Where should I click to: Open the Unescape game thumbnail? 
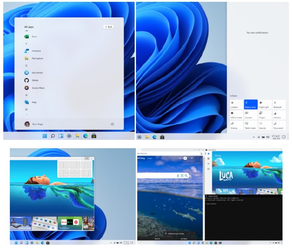[x=21, y=223]
